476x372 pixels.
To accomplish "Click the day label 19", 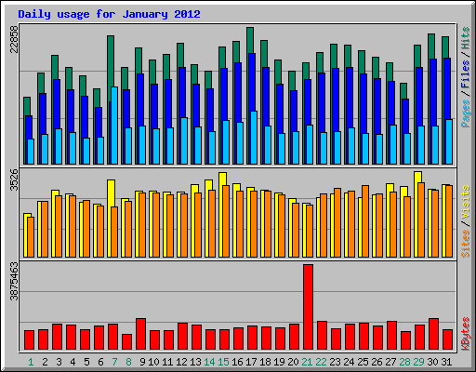I will point(279,362).
